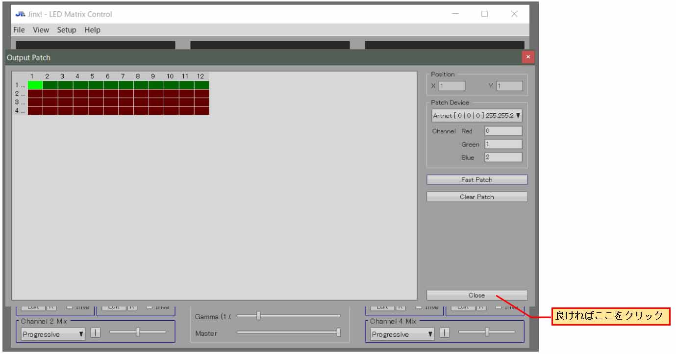Click the Fast Patch button
676x354 pixels.
point(476,180)
